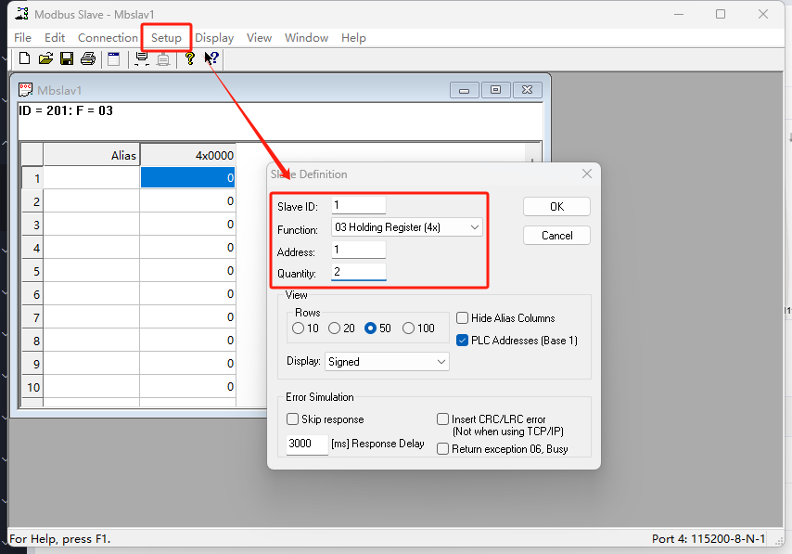Click the New document toolbar icon

pos(24,58)
